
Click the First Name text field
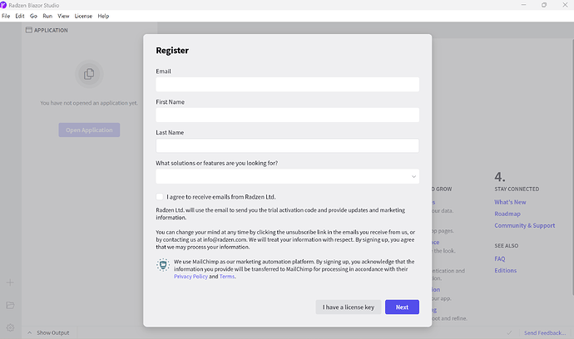(287, 115)
